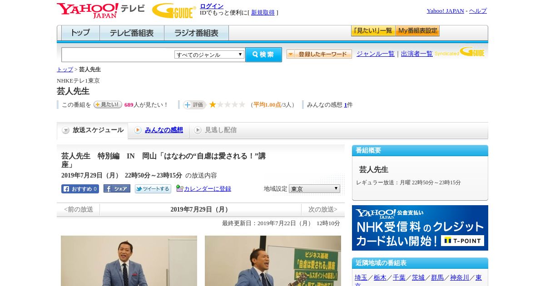Open the ヘルプ link

[x=478, y=11]
